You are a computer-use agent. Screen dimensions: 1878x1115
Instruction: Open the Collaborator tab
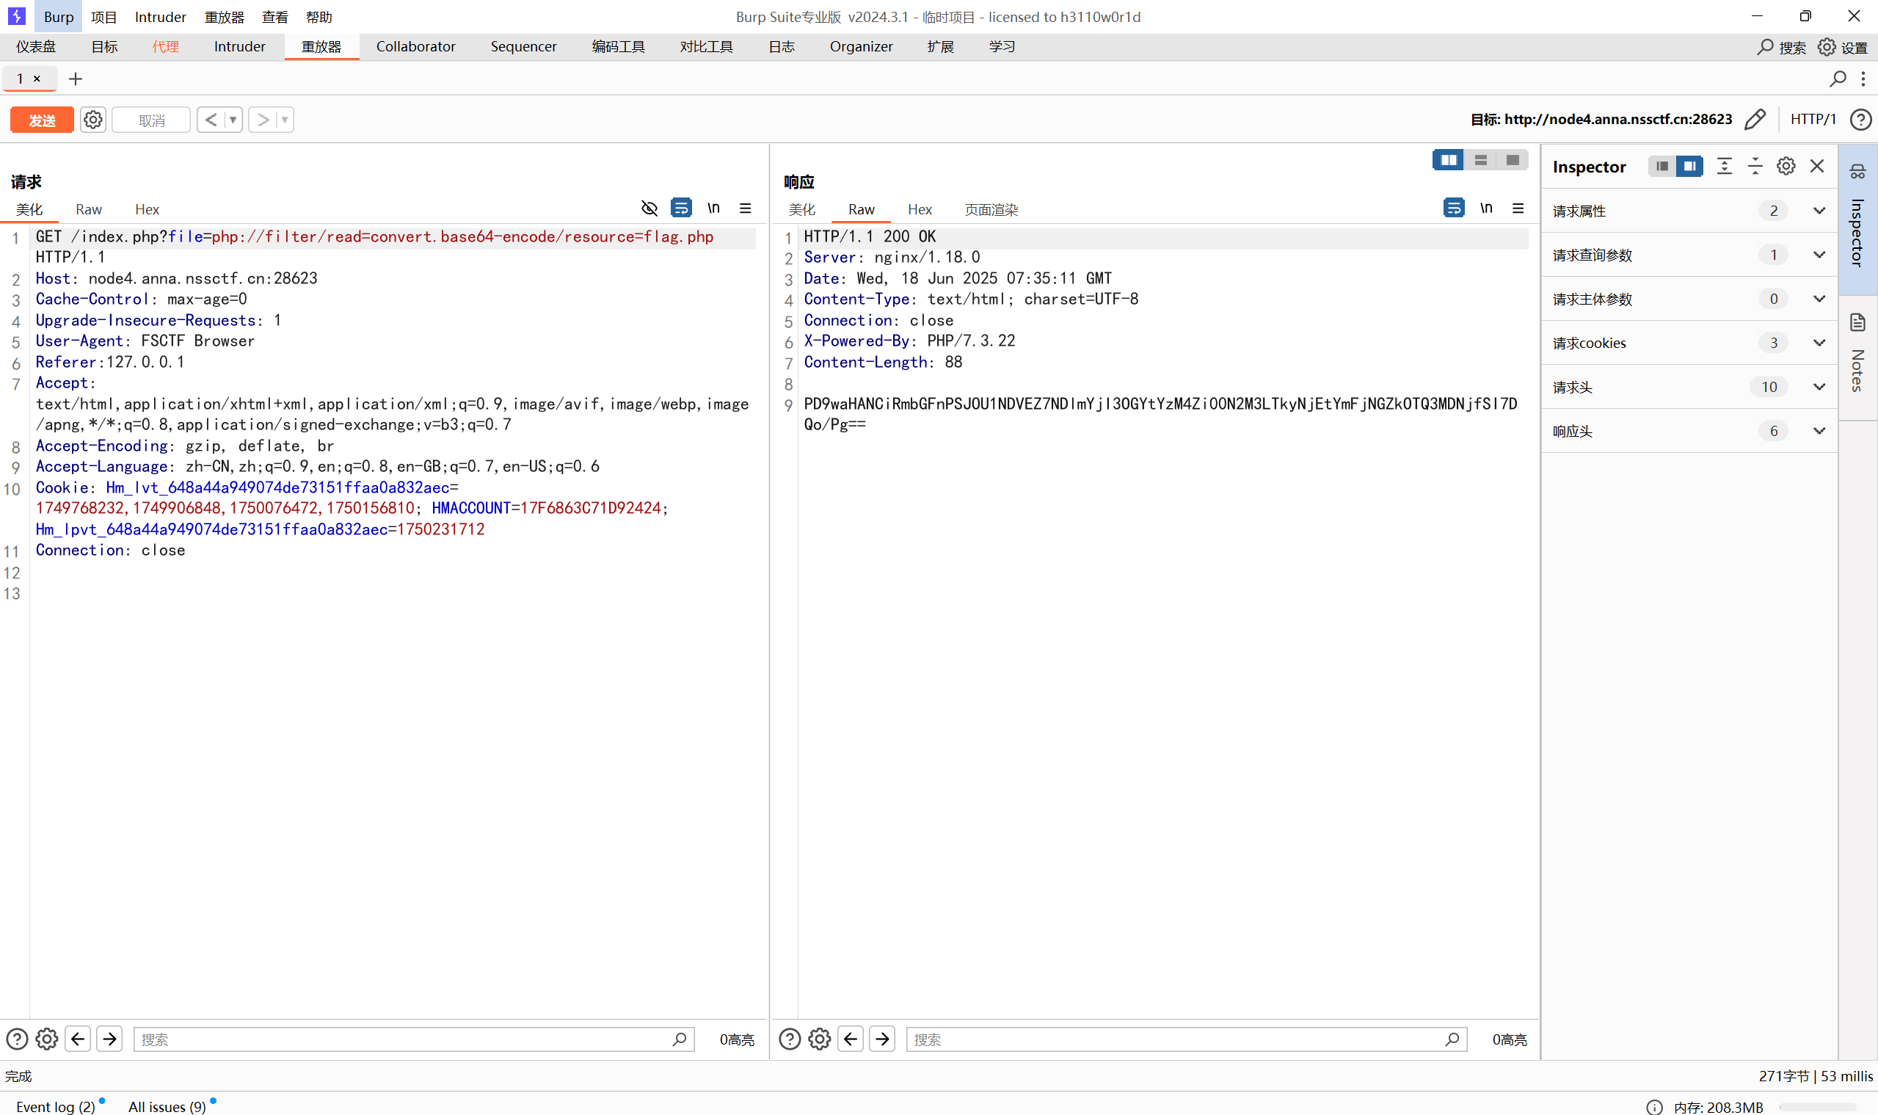pos(415,46)
